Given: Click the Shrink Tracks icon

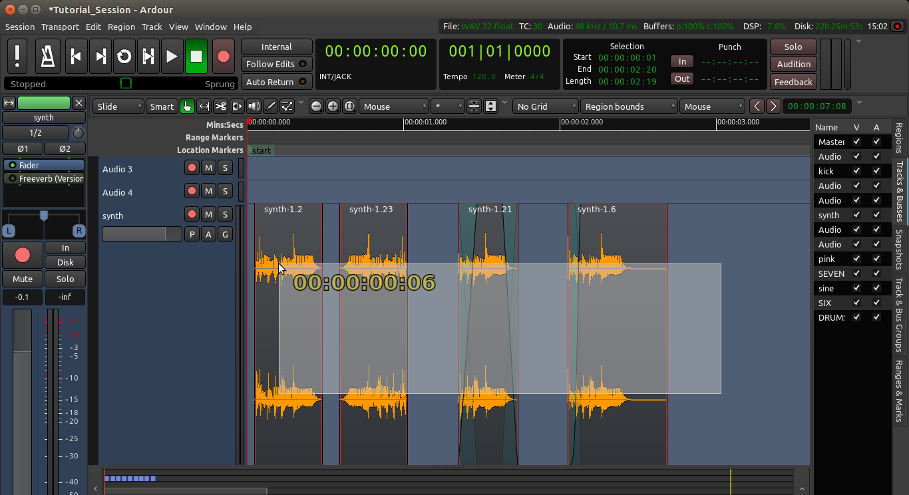Looking at the screenshot, I should [474, 106].
